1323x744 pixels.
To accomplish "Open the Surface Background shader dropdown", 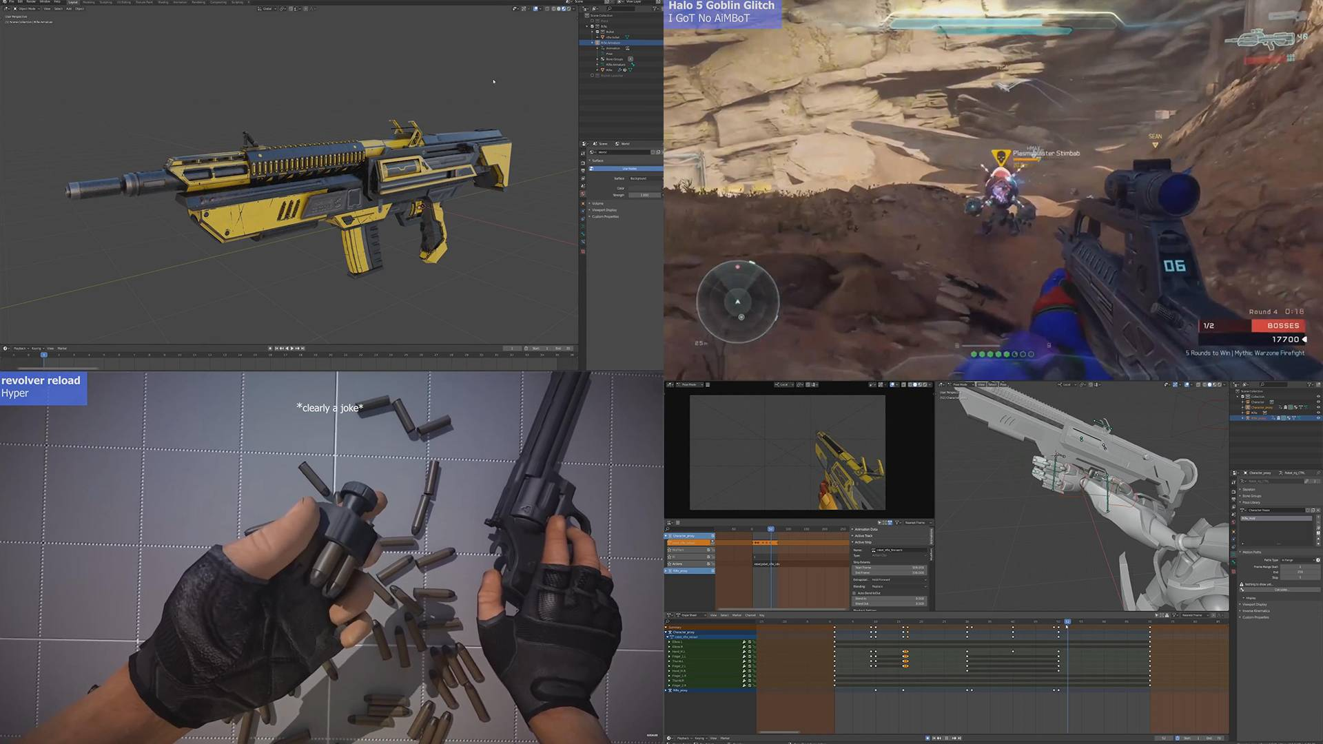I will tap(646, 178).
